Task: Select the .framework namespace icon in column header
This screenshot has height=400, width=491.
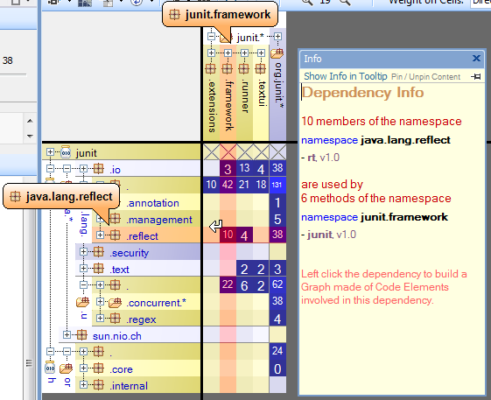Action: point(228,68)
